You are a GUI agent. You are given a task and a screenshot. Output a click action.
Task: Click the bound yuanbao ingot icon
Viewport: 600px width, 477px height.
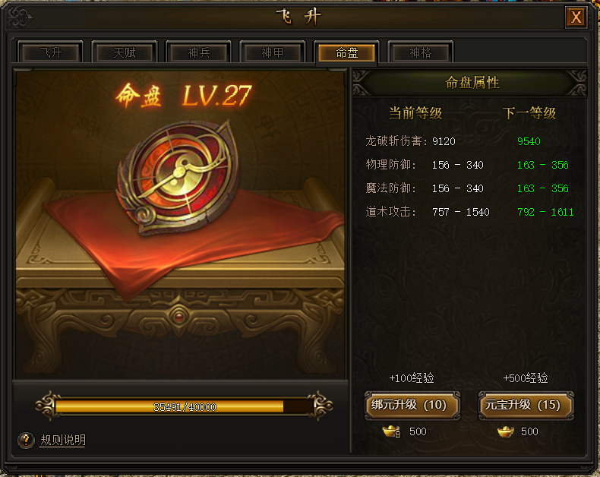[391, 432]
